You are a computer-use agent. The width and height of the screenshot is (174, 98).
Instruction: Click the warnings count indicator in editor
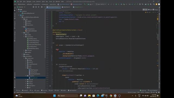146,12
